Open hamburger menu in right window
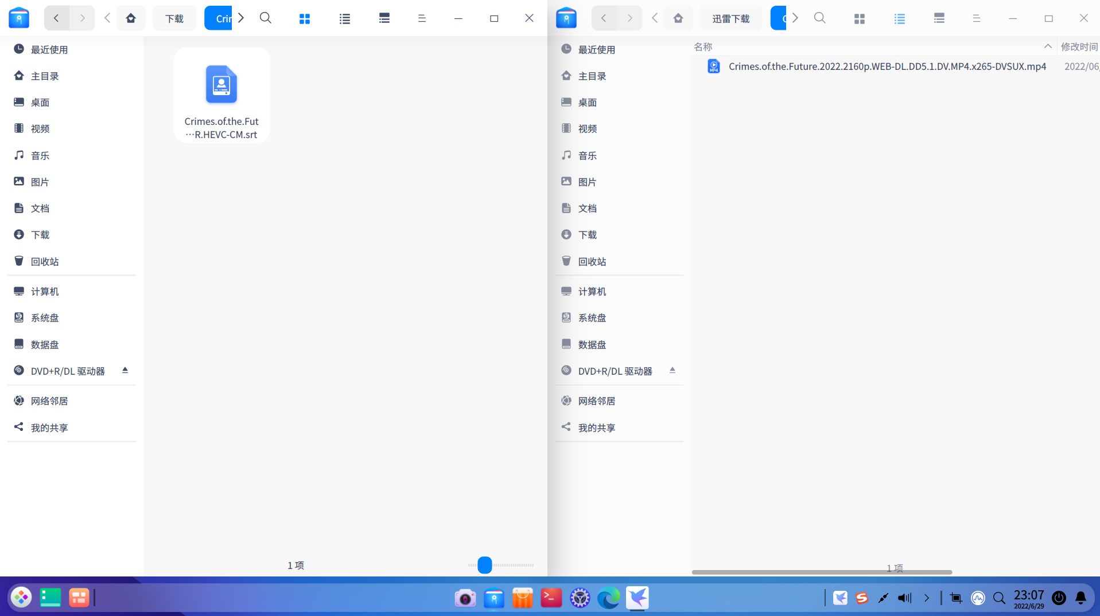1100x616 pixels. (977, 19)
